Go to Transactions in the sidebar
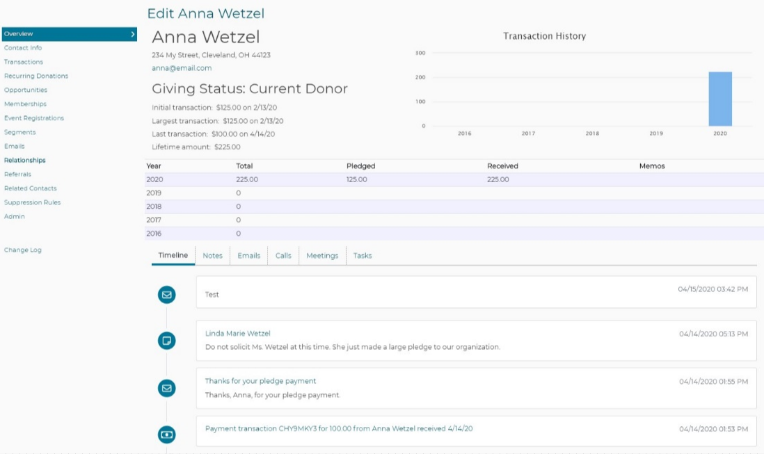Viewport: 764px width, 454px height. click(24, 62)
